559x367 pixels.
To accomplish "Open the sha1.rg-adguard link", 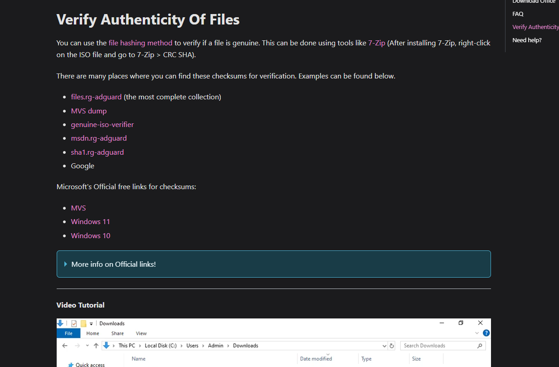I will [x=97, y=152].
